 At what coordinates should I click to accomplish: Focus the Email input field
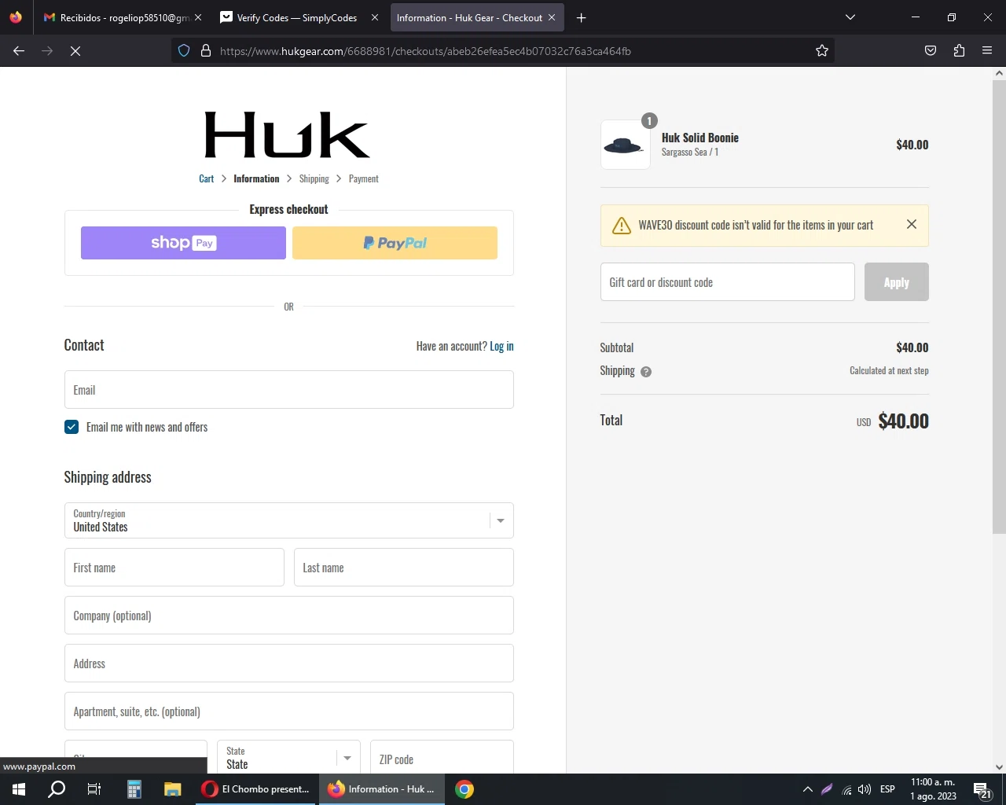pyautogui.click(x=288, y=390)
